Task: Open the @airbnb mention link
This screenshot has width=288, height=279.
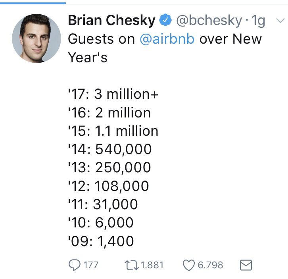Action: coord(167,39)
